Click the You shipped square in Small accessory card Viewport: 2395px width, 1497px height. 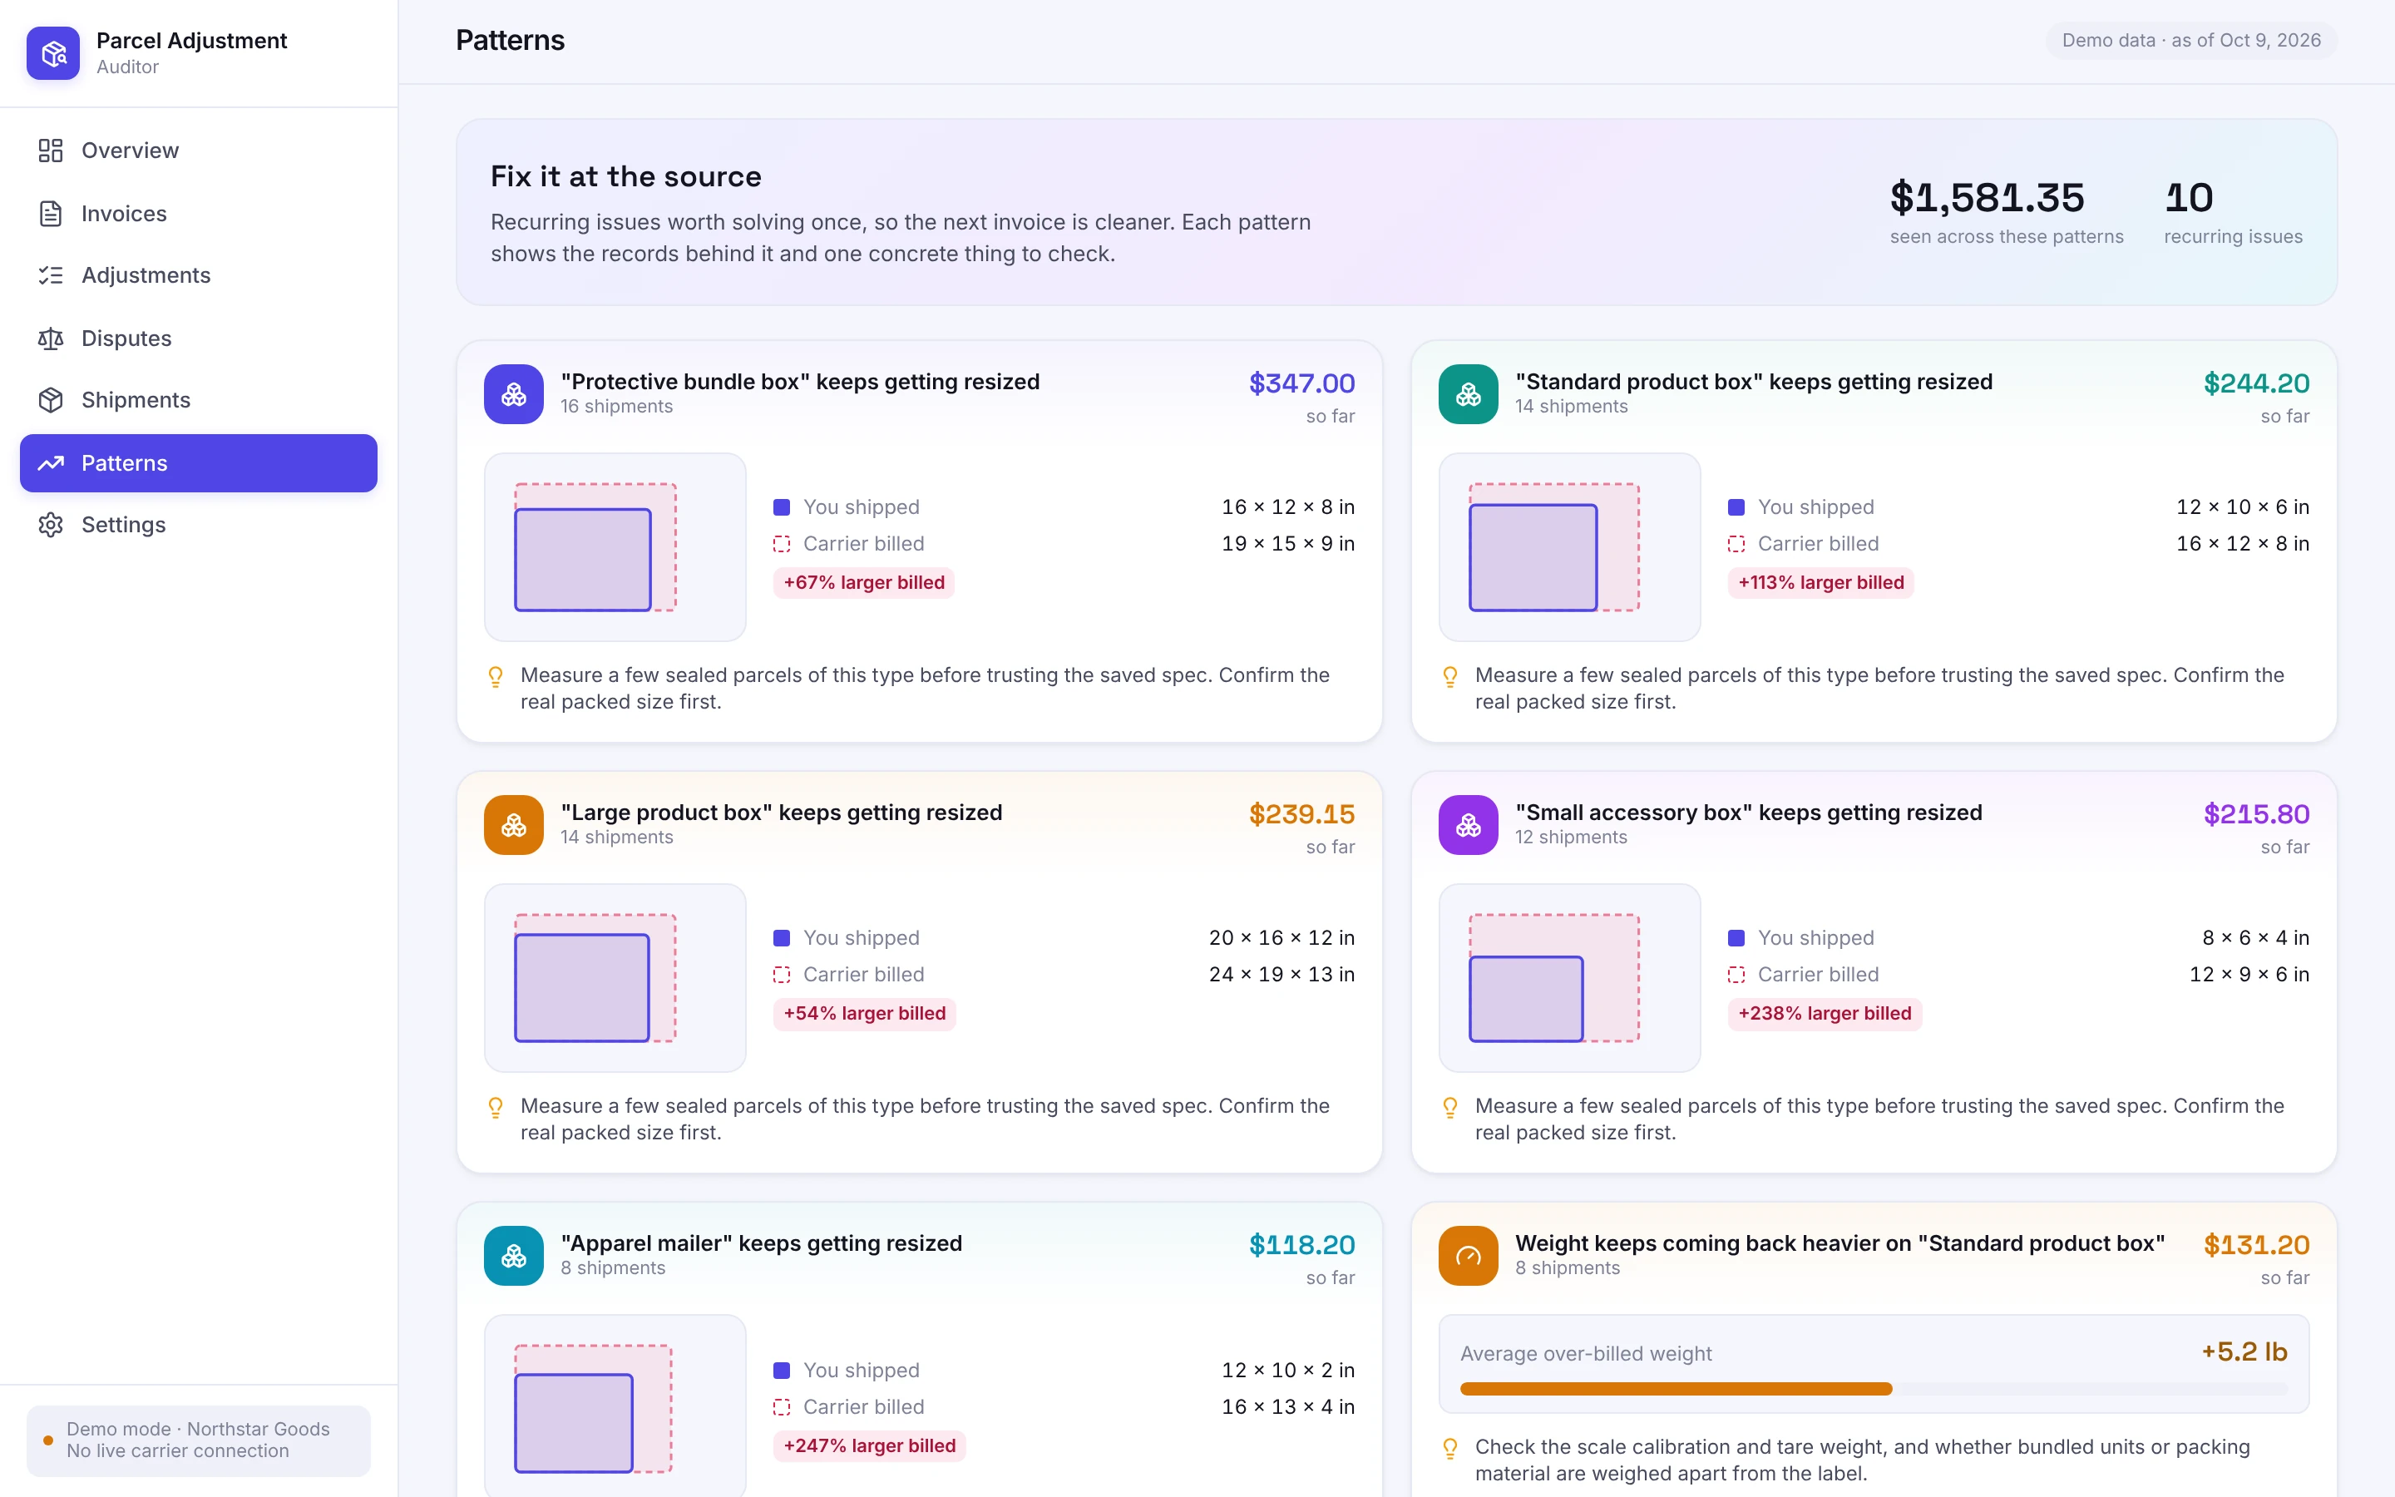(x=1736, y=937)
